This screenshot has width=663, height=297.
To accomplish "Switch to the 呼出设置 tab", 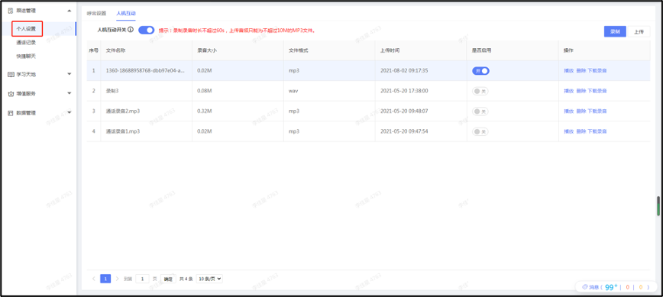I will [96, 13].
